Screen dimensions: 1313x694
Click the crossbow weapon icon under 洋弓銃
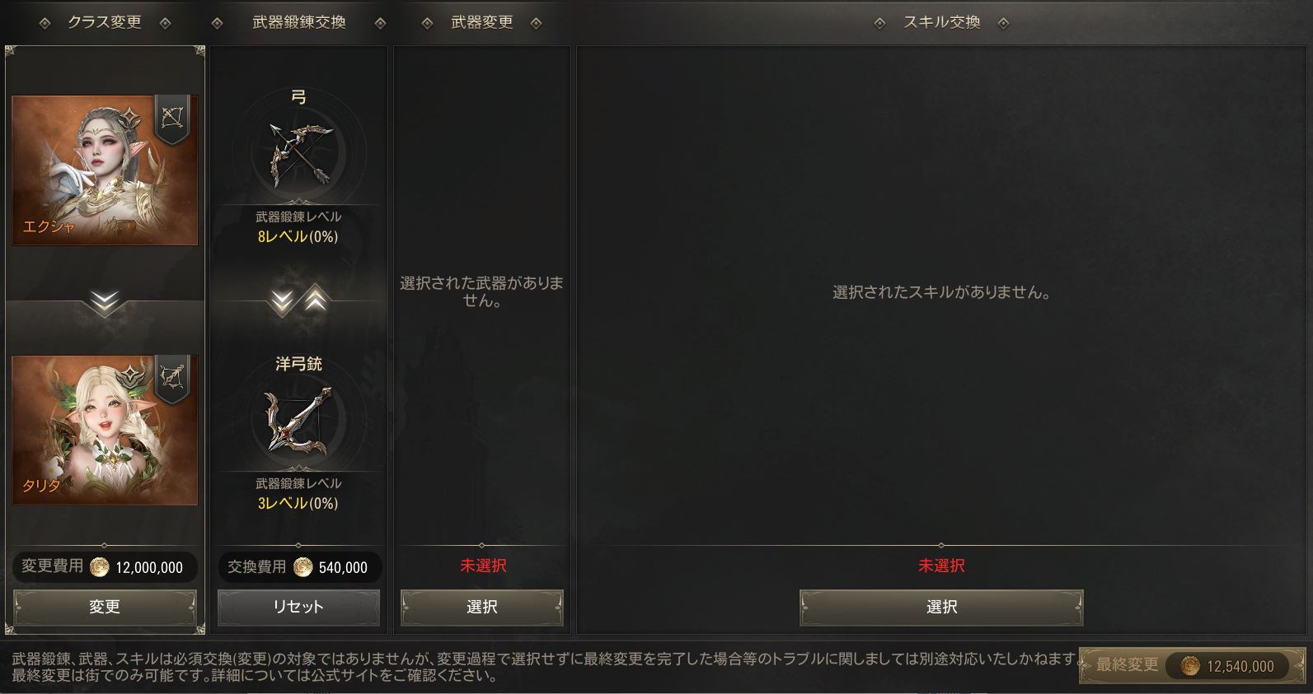298,421
